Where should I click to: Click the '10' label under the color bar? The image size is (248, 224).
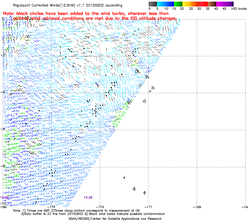pyautogui.click(x=166, y=9)
